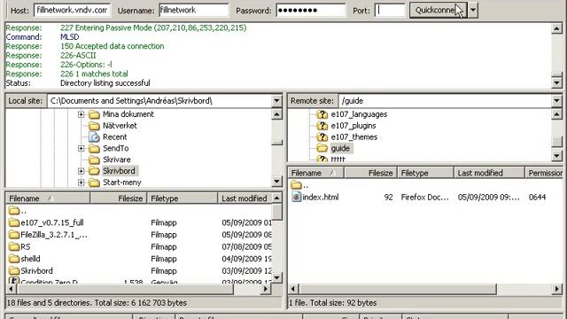Click the Condition Zero shortcut icon
Image resolution: width=567 pixels, height=319 pixels.
(14, 281)
